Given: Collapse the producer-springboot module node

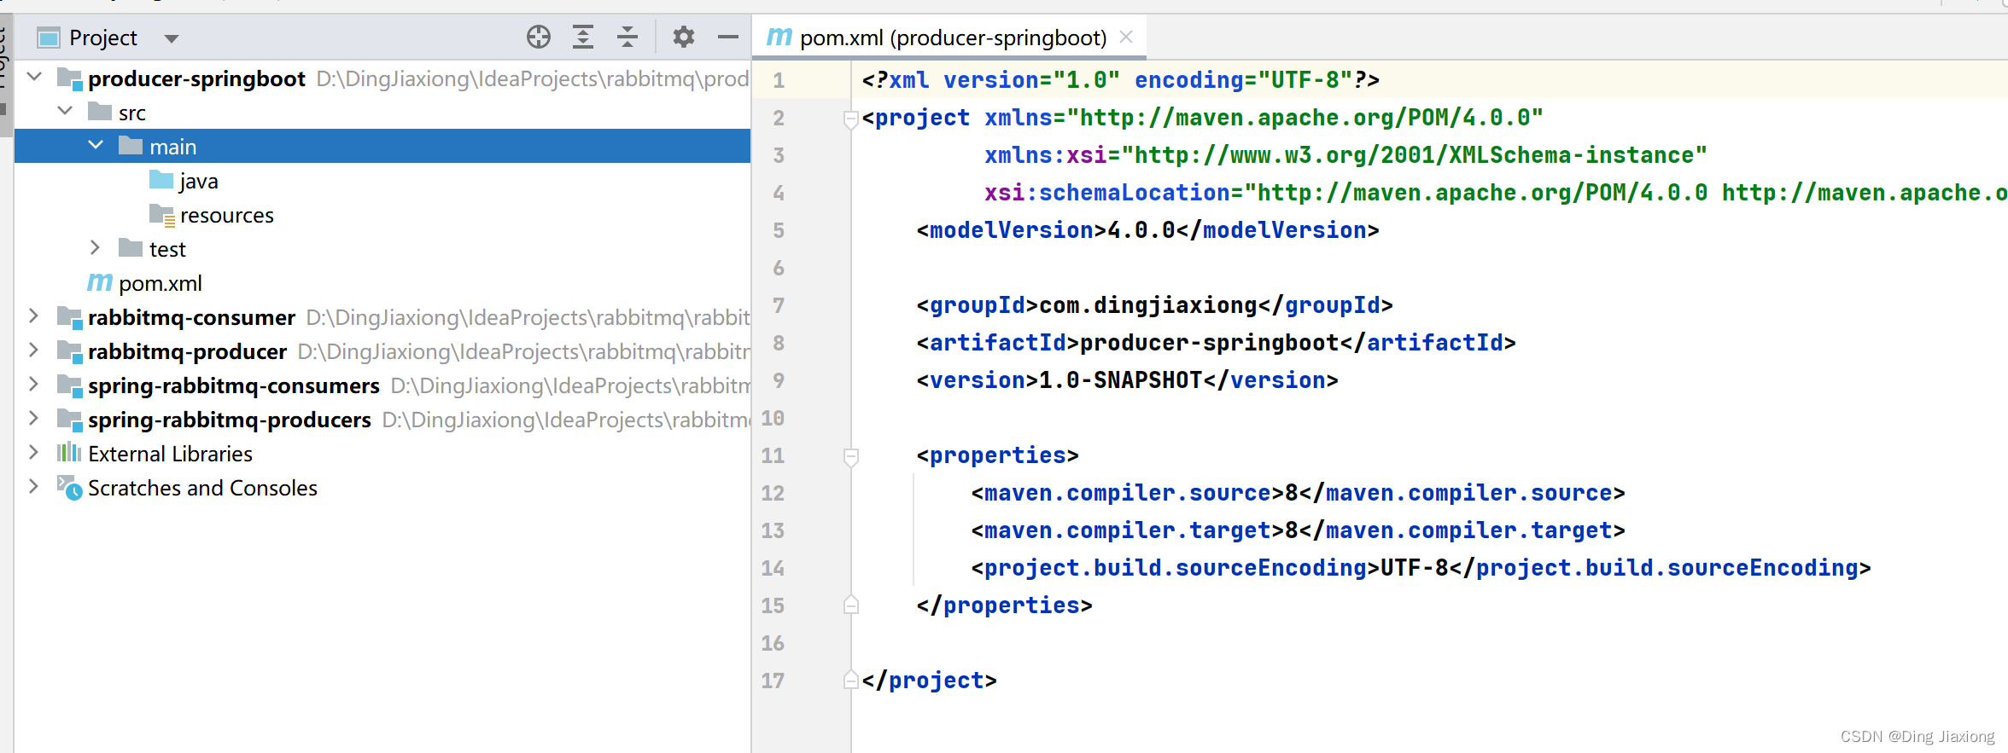Looking at the screenshot, I should tap(35, 77).
